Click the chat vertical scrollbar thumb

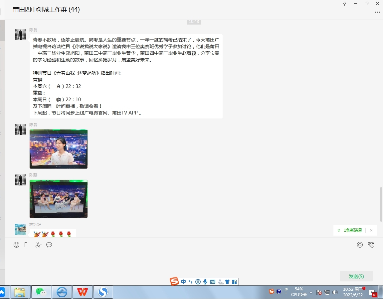tap(381, 204)
